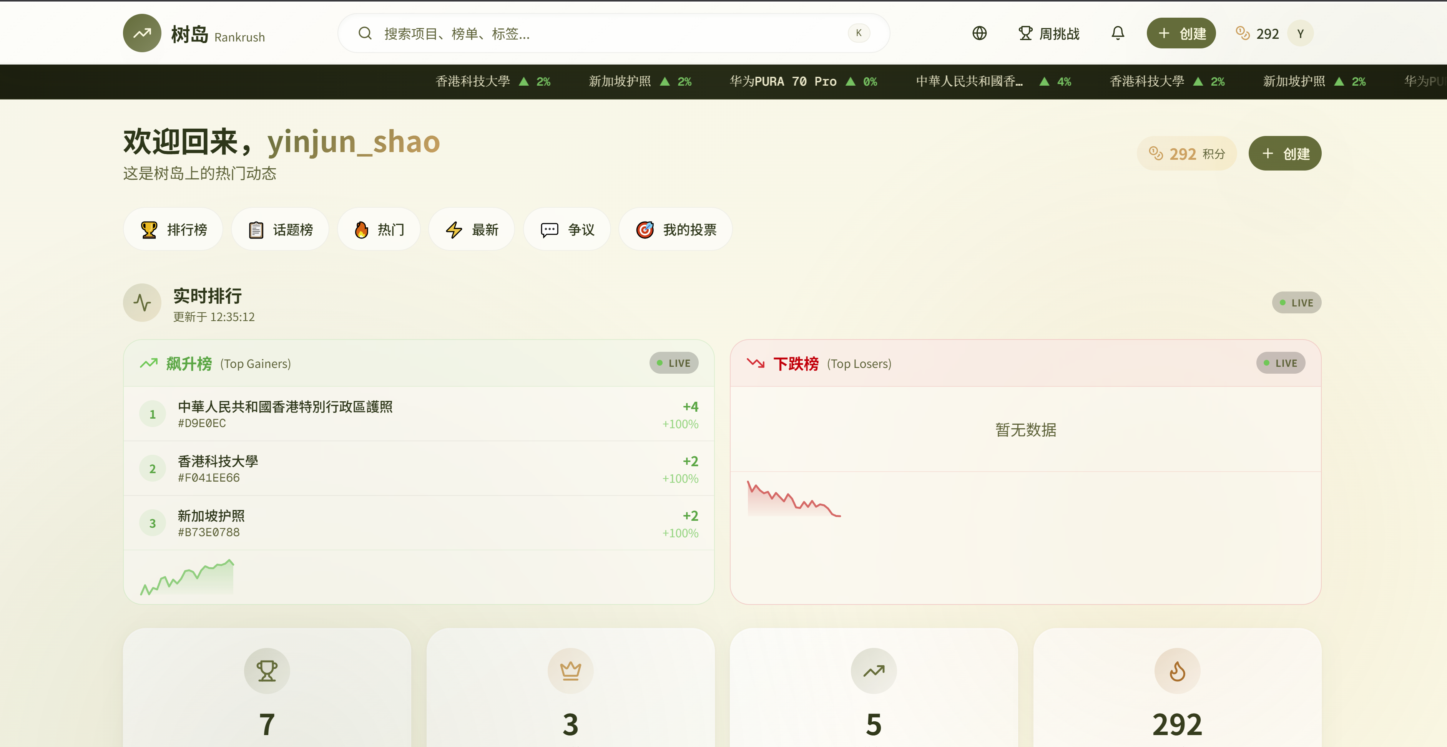Click the coins icon in 292 积分 badge
This screenshot has height=747, width=1447.
(x=1156, y=153)
